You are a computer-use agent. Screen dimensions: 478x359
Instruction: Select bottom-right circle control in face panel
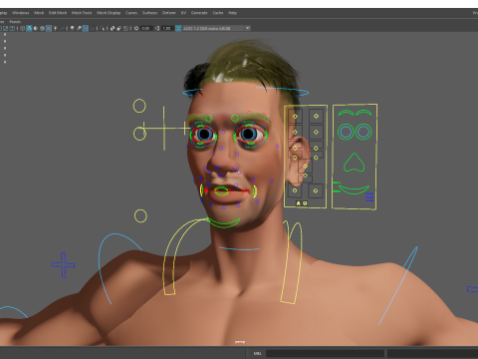316,190
